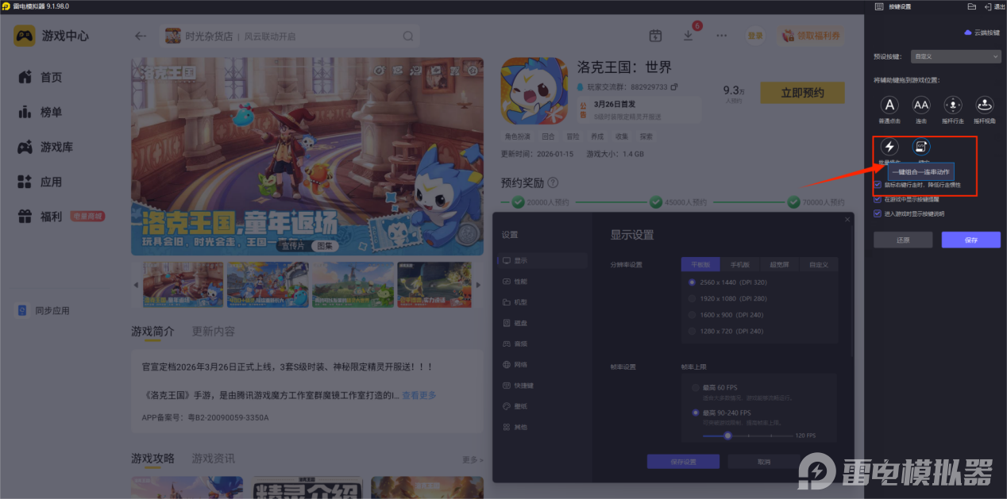1007x499 pixels.
Task: Click left arrow of screenshot thumbnail strip
Action: pyautogui.click(x=135, y=285)
